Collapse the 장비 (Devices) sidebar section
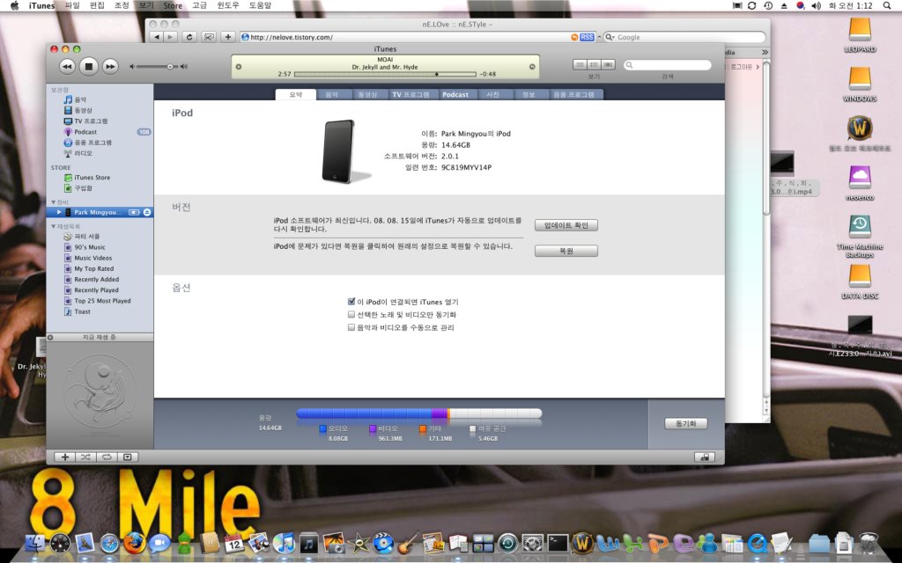 [54, 202]
